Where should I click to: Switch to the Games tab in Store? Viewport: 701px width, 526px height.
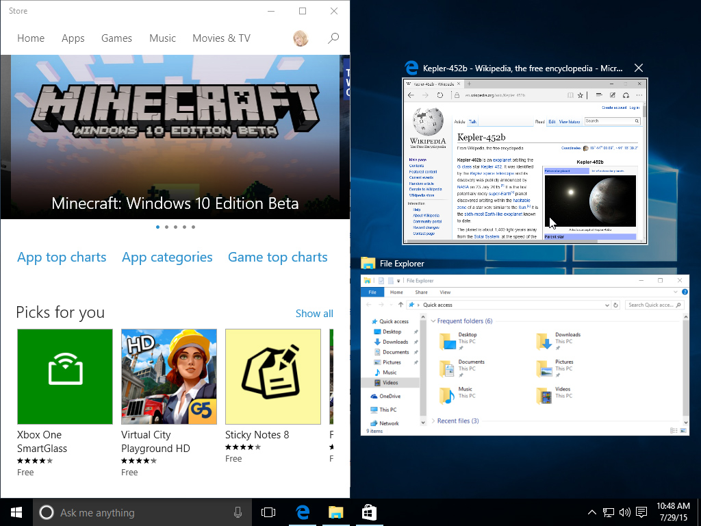[x=116, y=38]
